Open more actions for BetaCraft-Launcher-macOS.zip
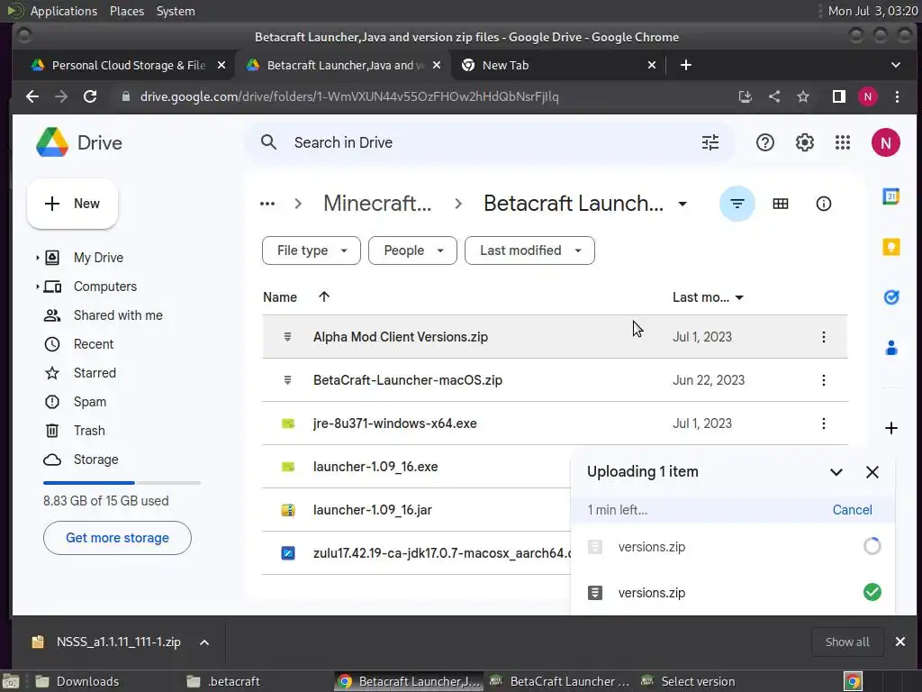Screen dimensions: 922x692 (823, 380)
